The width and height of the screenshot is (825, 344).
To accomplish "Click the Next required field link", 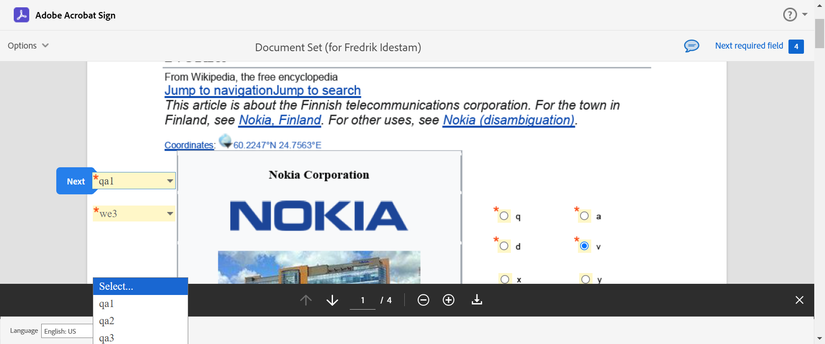I will (x=749, y=46).
